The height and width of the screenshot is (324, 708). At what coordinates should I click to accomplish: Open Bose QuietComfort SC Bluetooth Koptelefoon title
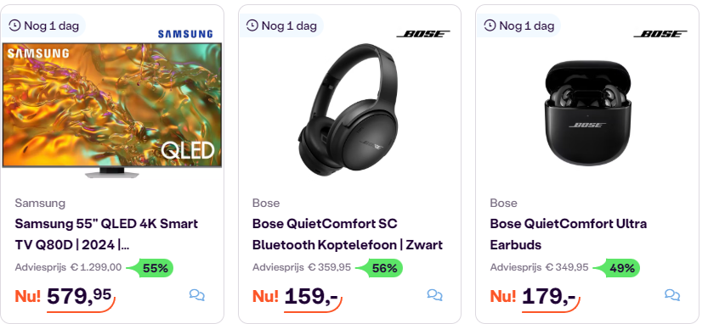pyautogui.click(x=348, y=234)
